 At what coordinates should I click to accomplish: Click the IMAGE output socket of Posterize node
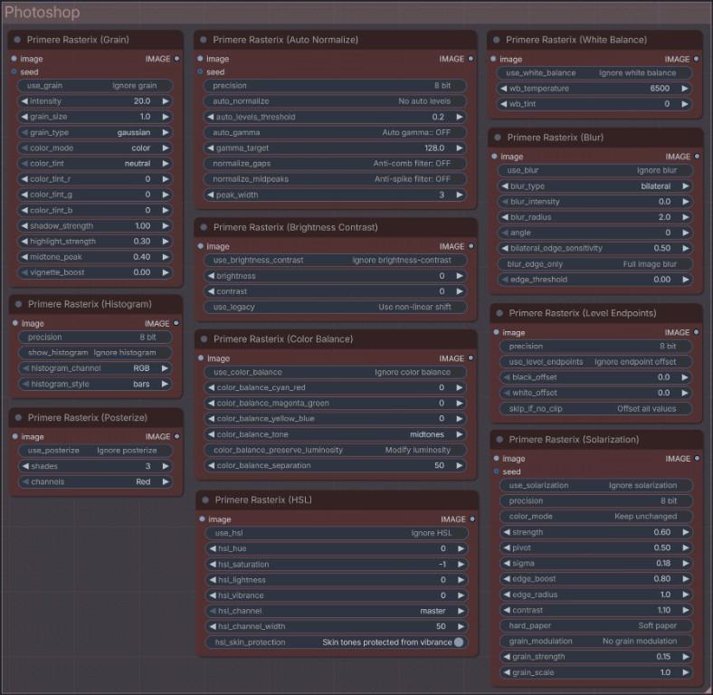(x=176, y=436)
